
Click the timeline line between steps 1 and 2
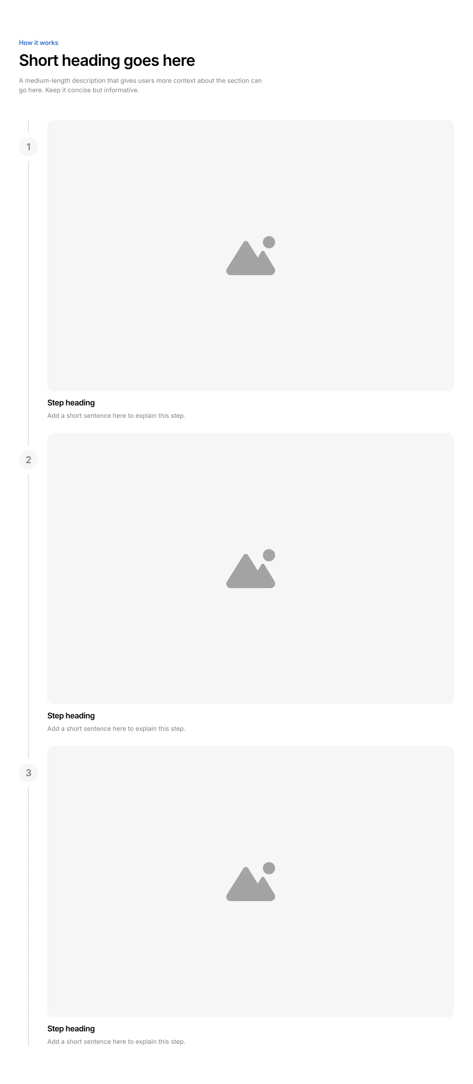click(x=28, y=303)
